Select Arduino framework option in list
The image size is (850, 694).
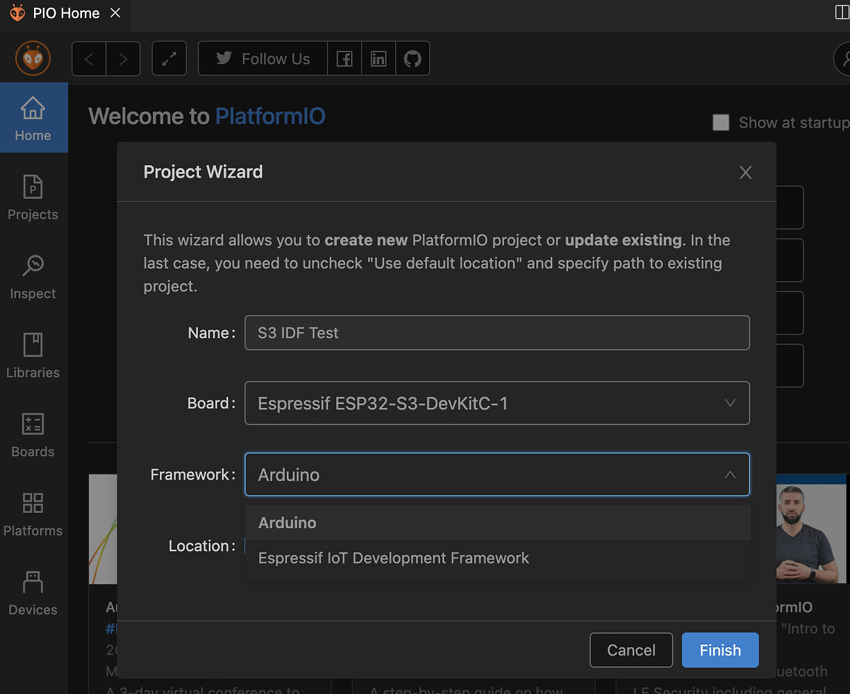pos(498,523)
